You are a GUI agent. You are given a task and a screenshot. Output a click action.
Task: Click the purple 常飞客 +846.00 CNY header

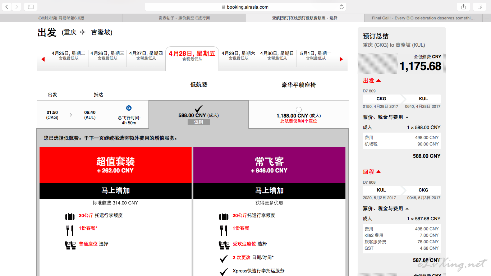pyautogui.click(x=269, y=165)
